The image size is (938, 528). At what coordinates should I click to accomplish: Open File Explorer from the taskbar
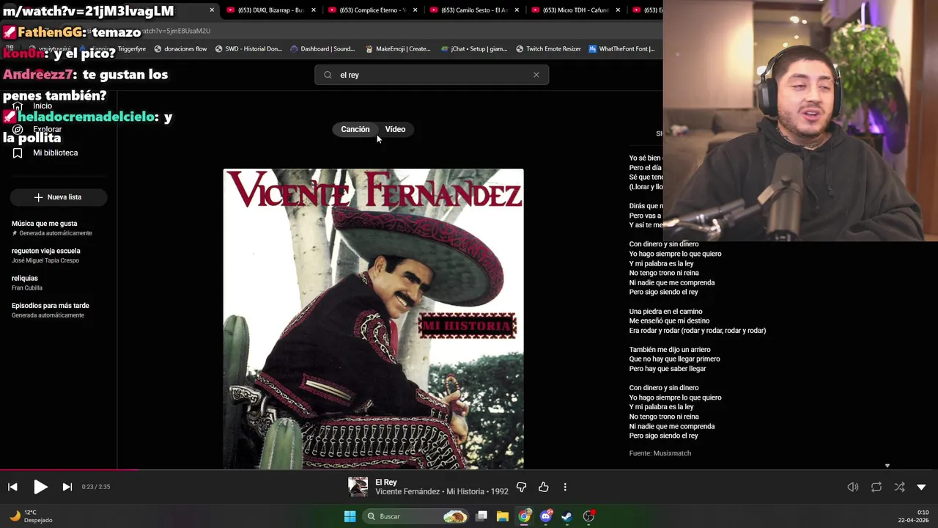pos(503,516)
